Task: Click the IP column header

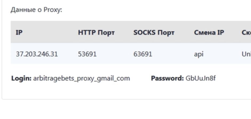Action: pyautogui.click(x=19, y=32)
